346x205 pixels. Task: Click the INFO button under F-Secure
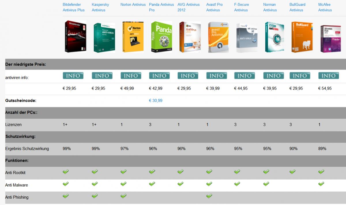[245, 75]
